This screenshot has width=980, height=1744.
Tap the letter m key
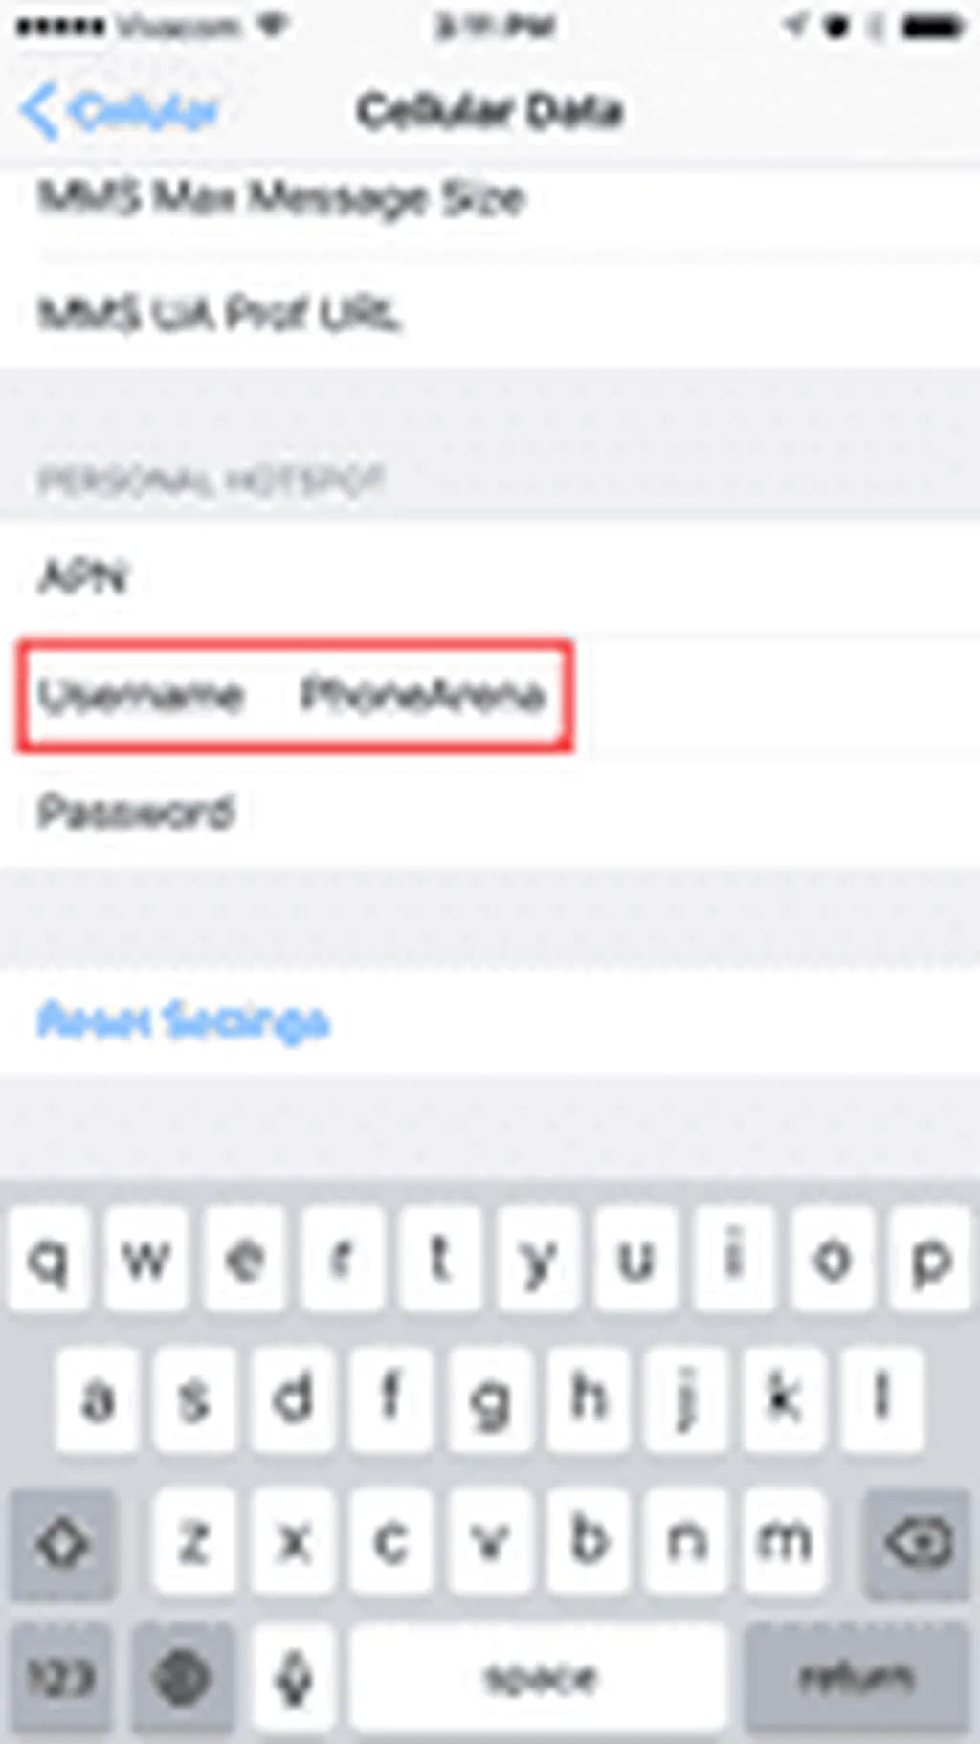pos(783,1541)
